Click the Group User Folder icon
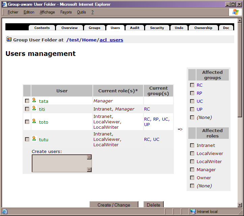 9,39
